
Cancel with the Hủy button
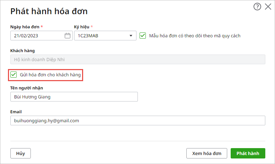[x=20, y=153]
